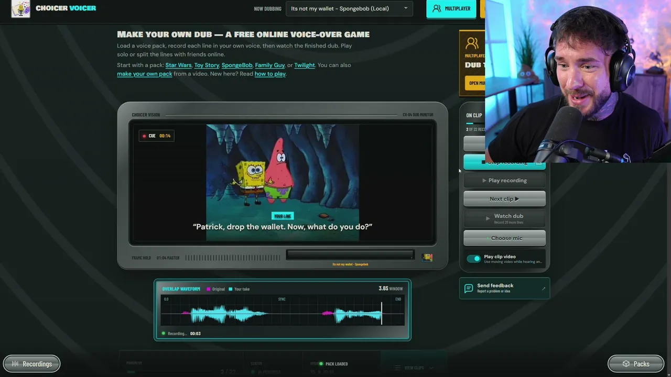
Task: Click the Packs box icon
Action: [626, 364]
